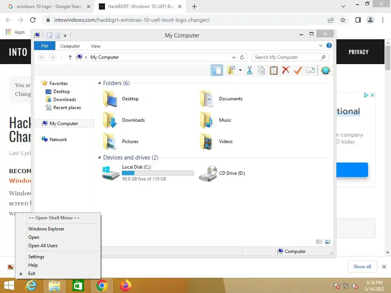Open a new Chrome tab
Viewport: 391px width, 293px height.
(x=194, y=6)
